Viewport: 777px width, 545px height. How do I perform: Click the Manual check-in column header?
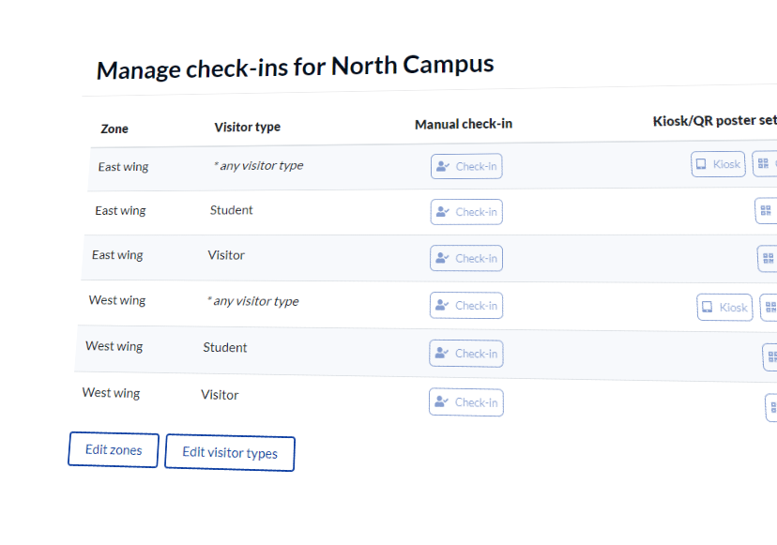[464, 124]
